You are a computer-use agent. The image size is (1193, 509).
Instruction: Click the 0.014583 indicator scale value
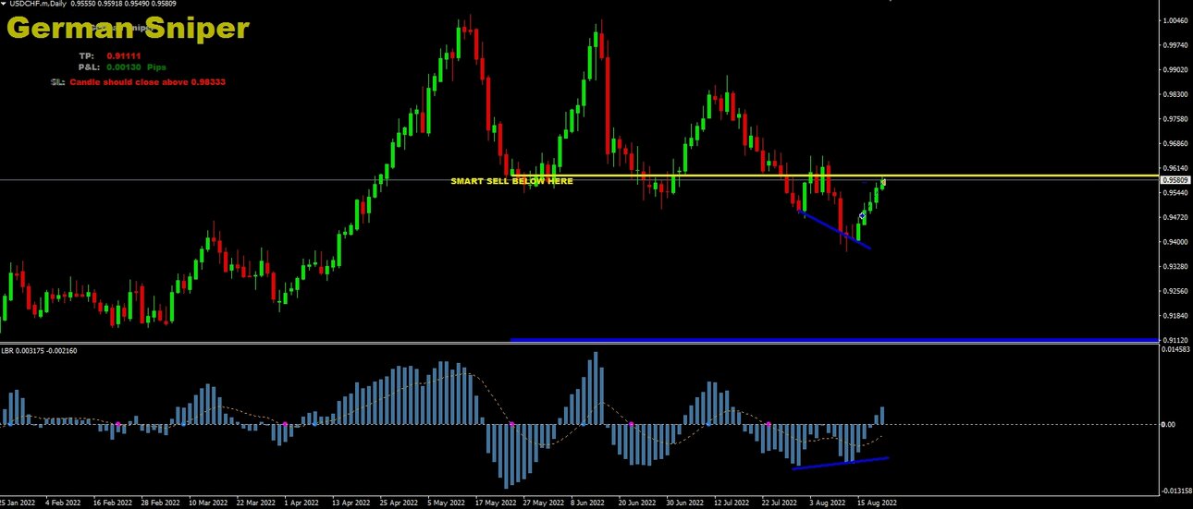[x=1176, y=350]
